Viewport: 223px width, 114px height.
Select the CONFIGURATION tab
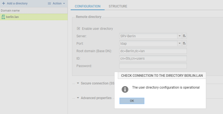(87, 6)
